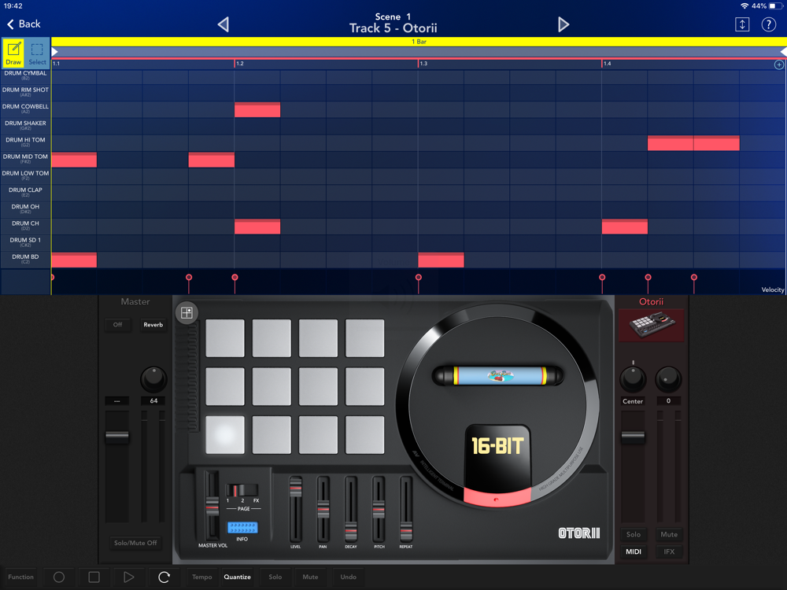
Task: Click loop start triangle marker
Action: pos(55,52)
